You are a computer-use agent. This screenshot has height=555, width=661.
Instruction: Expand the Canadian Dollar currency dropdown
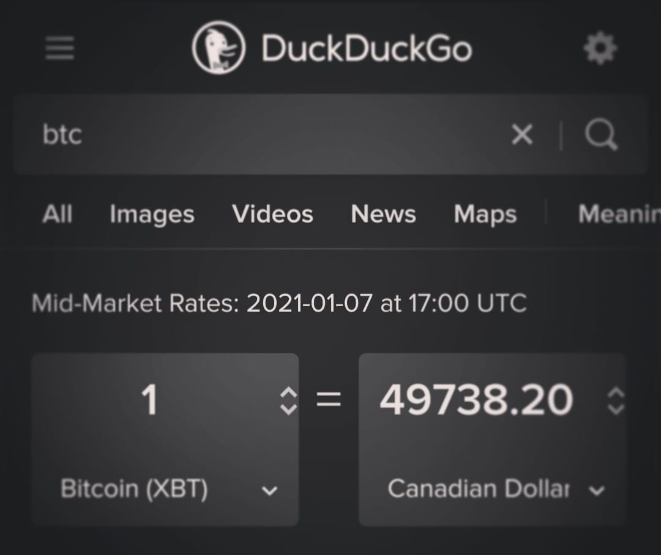coord(597,490)
